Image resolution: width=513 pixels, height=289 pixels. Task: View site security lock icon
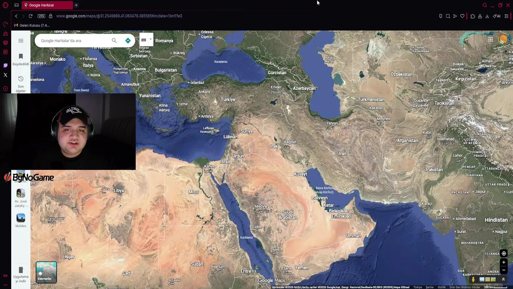tap(50, 16)
